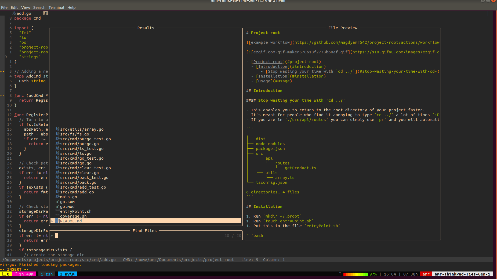Click the 'Column: 1' status entry
This screenshot has width=497, height=279.
click(274, 260)
